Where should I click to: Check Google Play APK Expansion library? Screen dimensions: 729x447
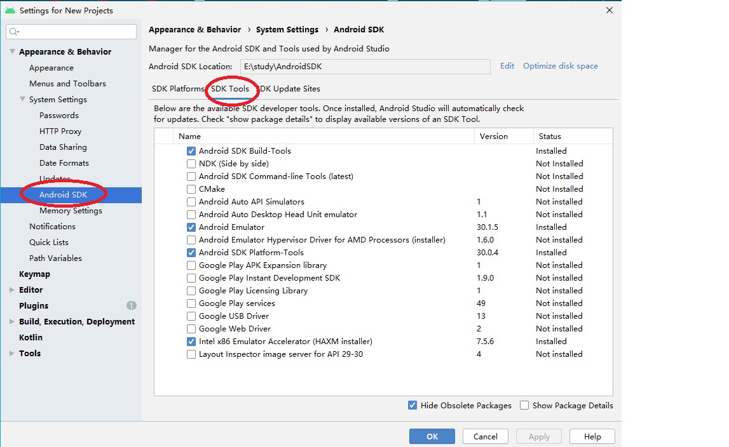pyautogui.click(x=191, y=265)
